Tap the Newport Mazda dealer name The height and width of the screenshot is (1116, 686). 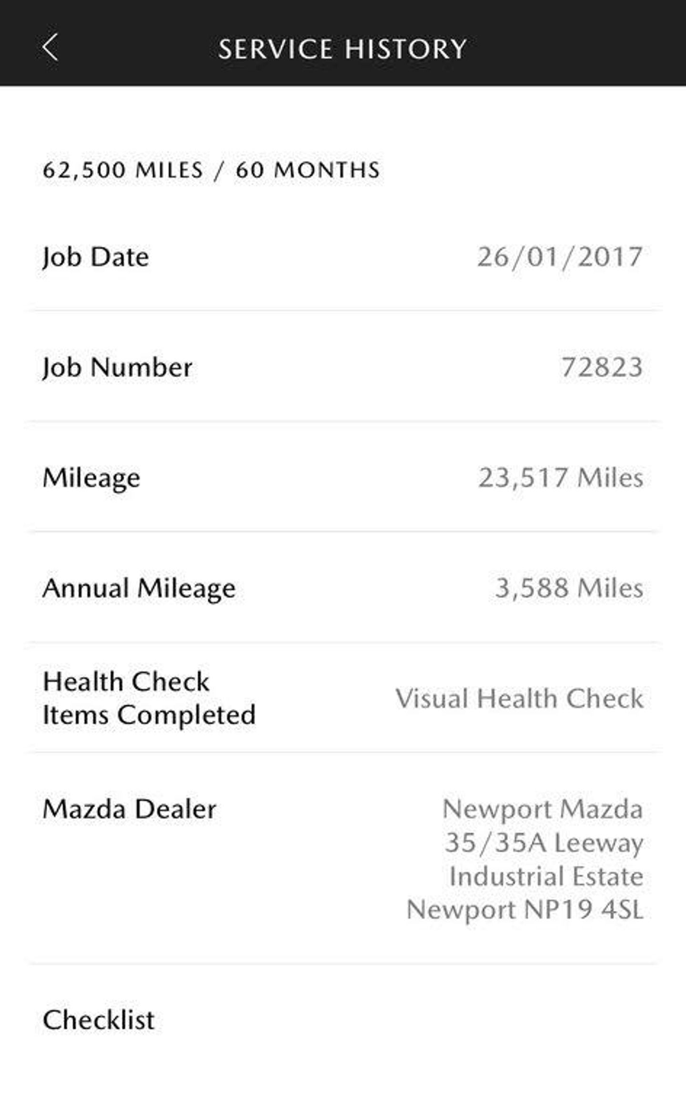[x=543, y=809]
